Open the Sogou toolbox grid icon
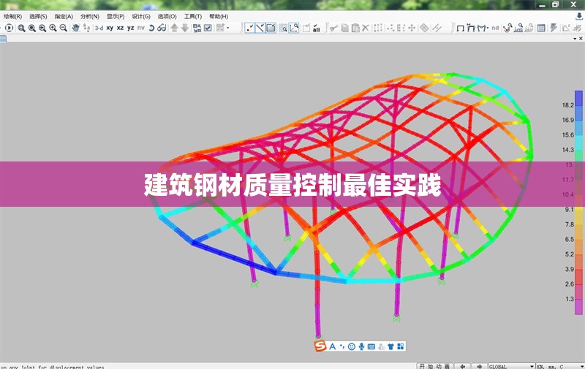The height and width of the screenshot is (369, 585). point(400,346)
